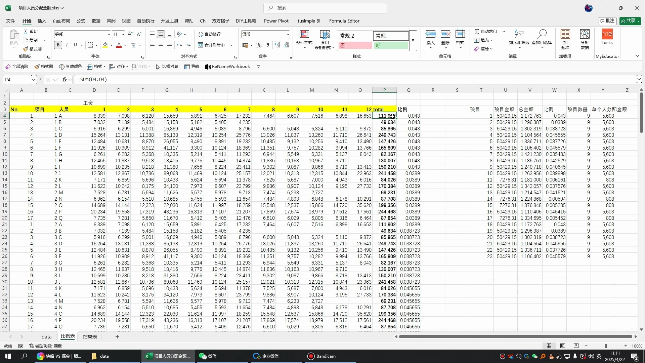Switch to the 结果表 sheet tab

pos(90,337)
